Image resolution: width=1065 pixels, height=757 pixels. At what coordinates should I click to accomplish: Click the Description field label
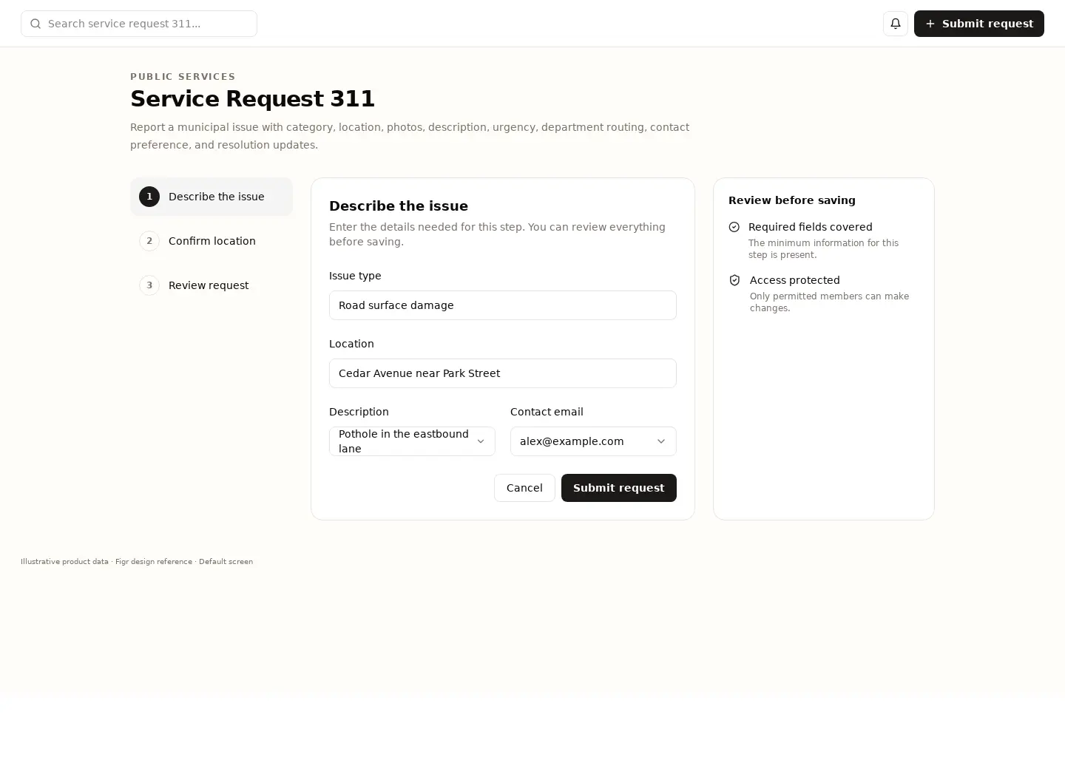pos(359,412)
